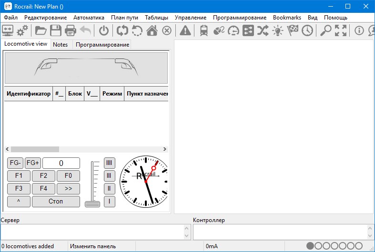Image resolution: width=375 pixels, height=252 pixels.
Task: Click the track power on/off icon
Action: coord(104,30)
